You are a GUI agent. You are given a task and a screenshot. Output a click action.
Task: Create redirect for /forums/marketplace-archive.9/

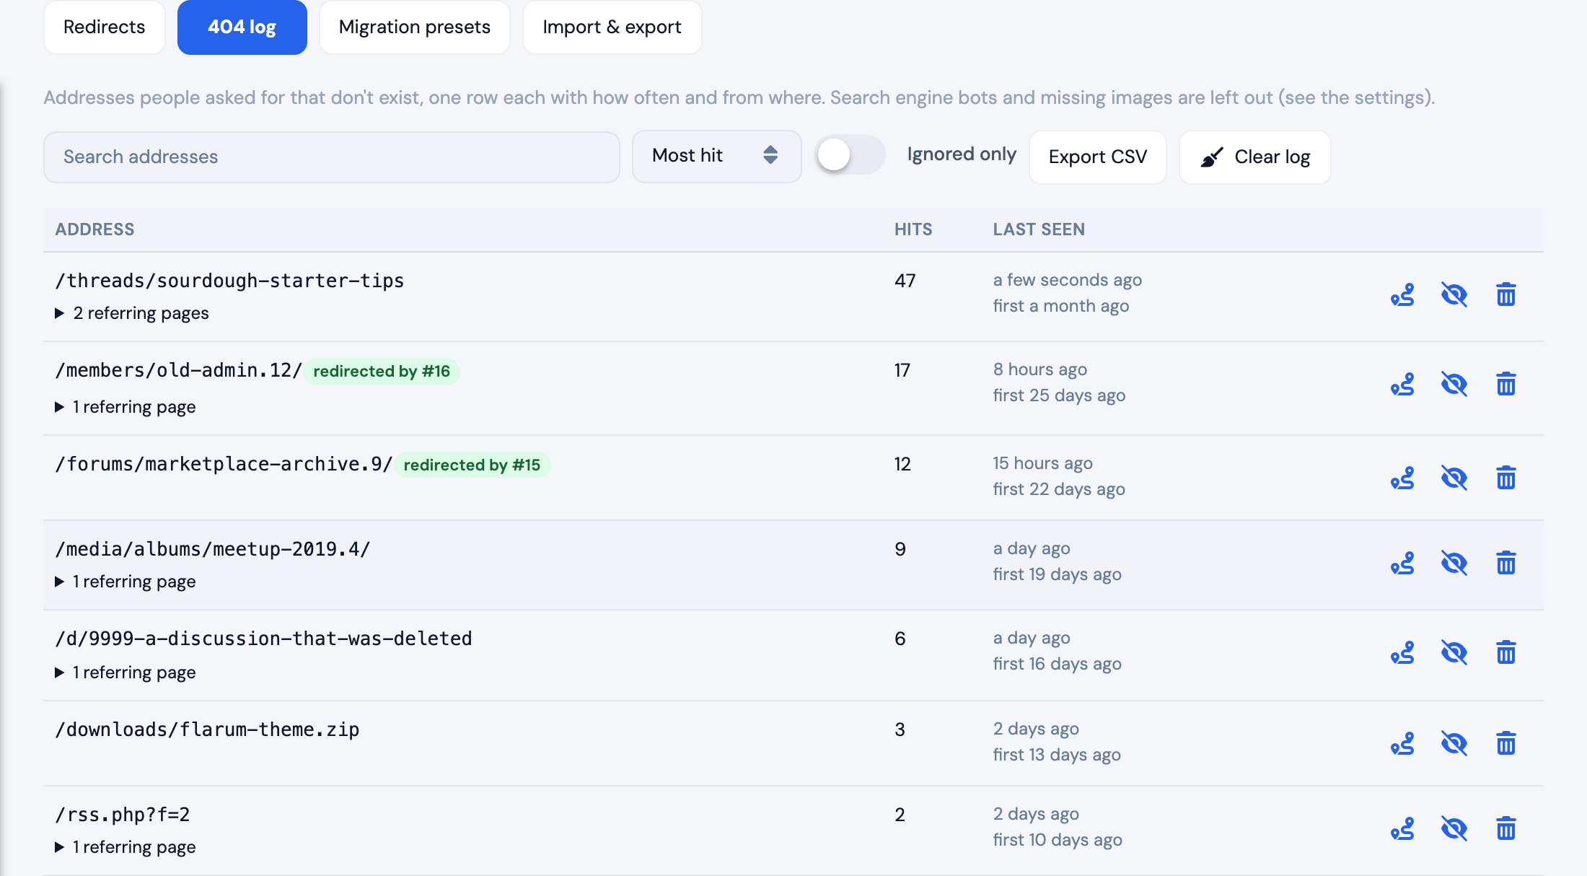(x=1402, y=478)
